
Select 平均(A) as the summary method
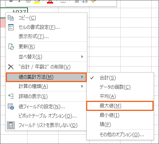pyautogui.click(x=120, y=97)
